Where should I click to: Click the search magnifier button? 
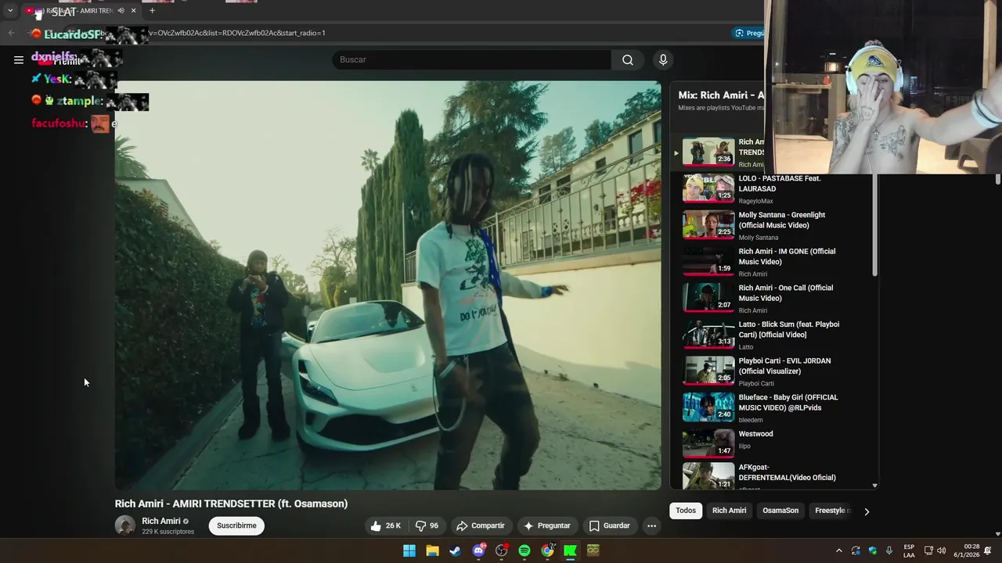(x=628, y=59)
